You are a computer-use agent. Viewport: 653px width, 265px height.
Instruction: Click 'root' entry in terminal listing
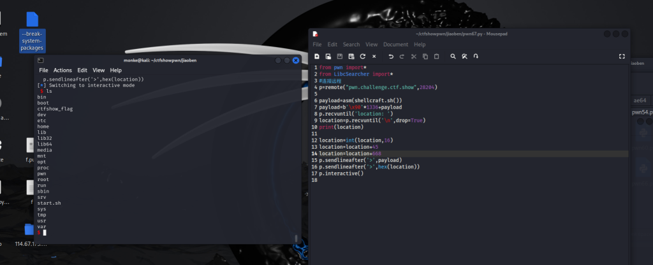click(43, 180)
